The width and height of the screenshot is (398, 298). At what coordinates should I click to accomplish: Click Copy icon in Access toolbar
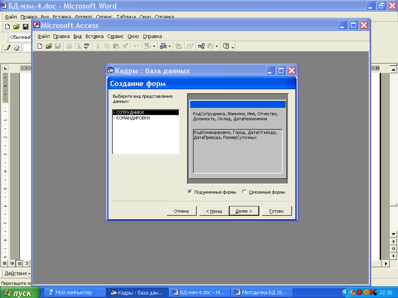(x=107, y=46)
